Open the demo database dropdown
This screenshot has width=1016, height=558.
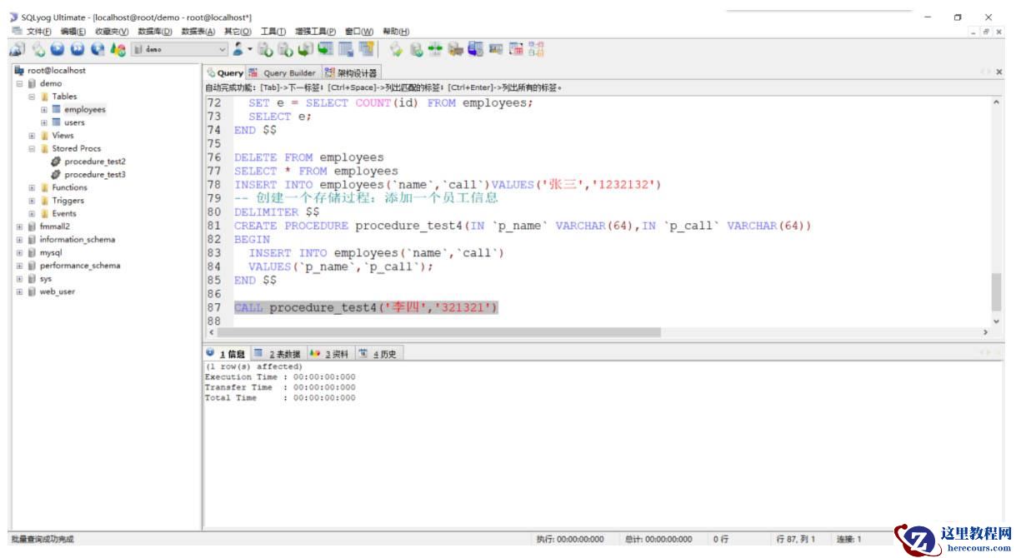[222, 50]
